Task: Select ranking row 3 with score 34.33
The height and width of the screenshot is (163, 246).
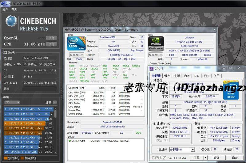Action: pos(29,119)
